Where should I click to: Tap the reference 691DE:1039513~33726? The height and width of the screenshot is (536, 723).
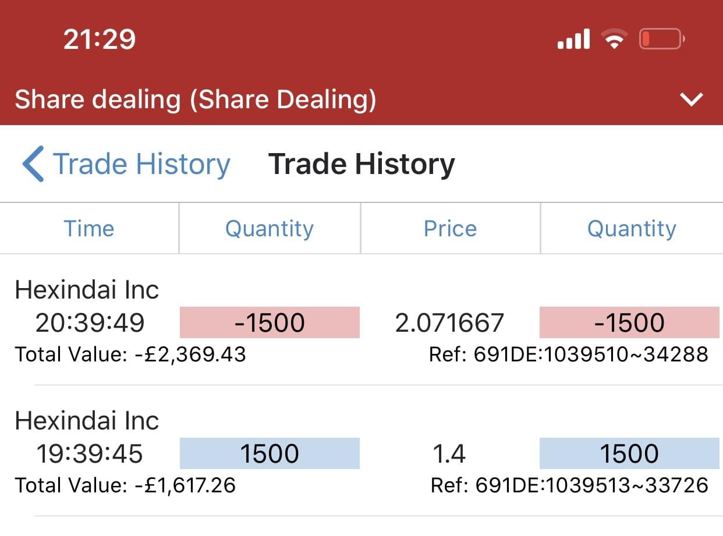pyautogui.click(x=569, y=485)
